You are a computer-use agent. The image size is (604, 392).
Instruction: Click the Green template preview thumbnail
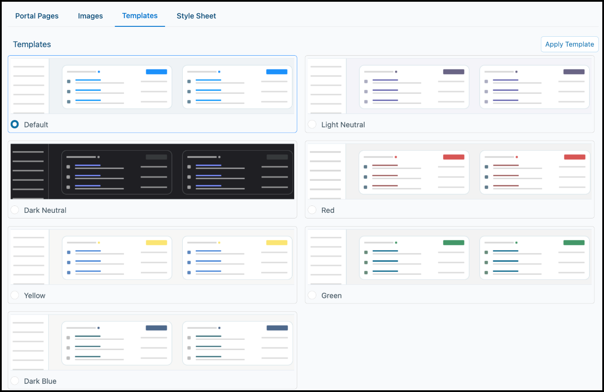click(x=449, y=257)
